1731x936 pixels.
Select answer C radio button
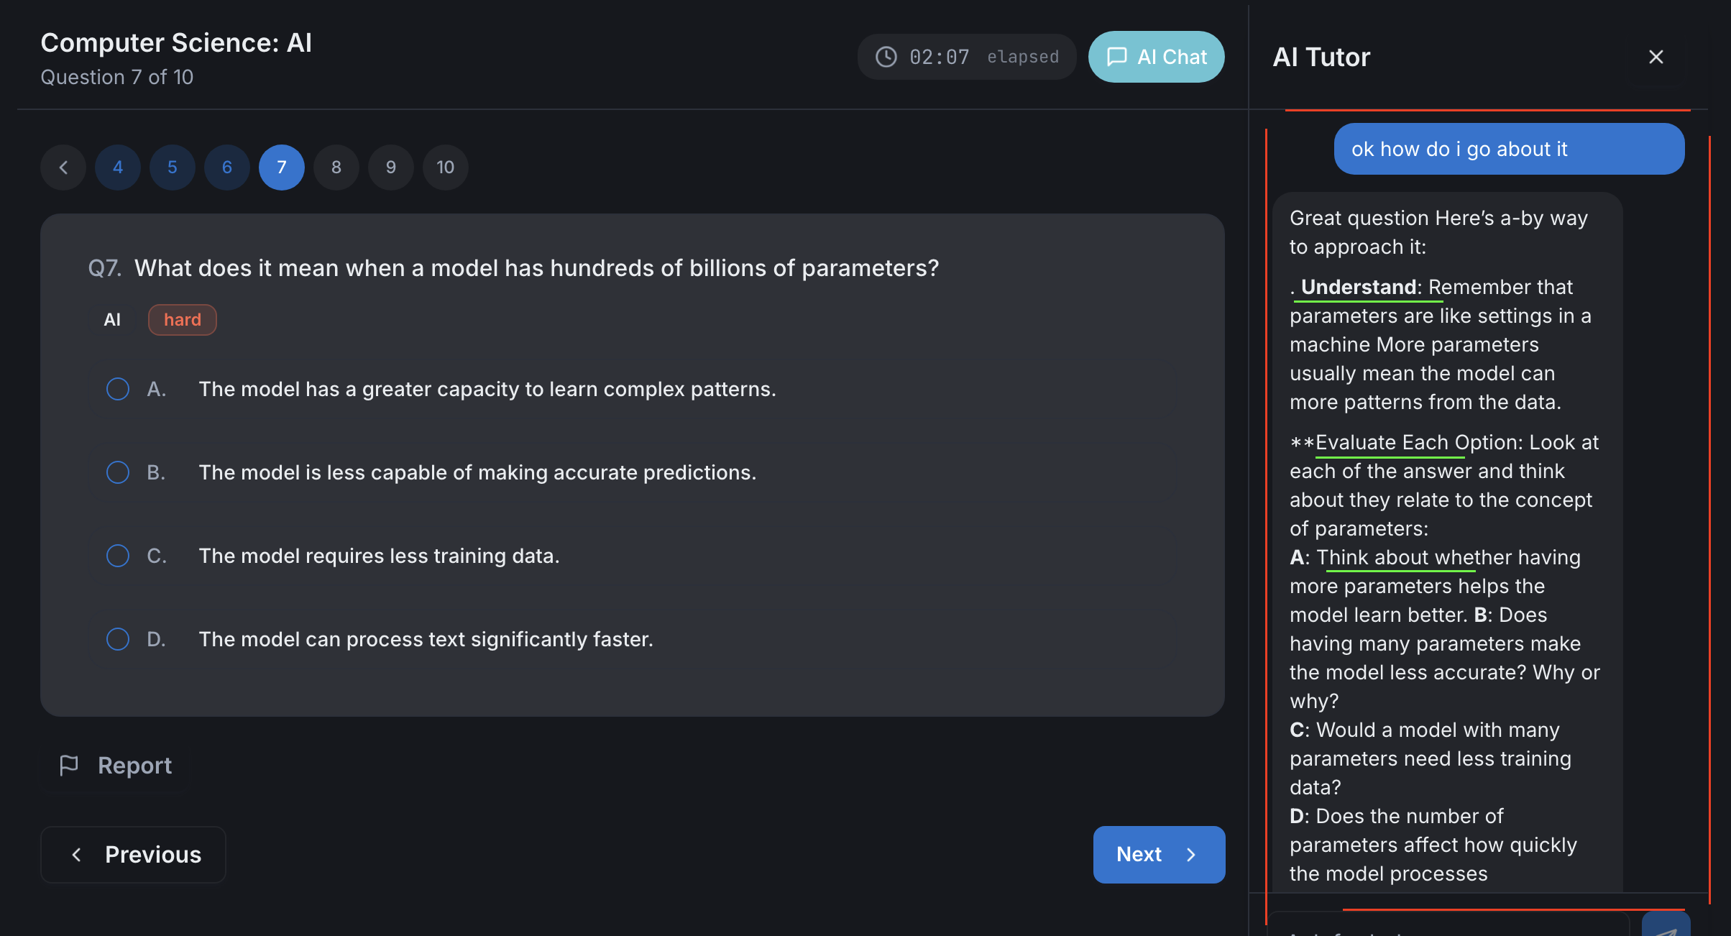[117, 555]
